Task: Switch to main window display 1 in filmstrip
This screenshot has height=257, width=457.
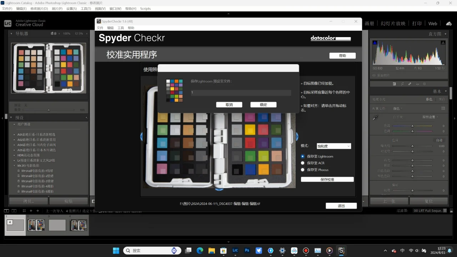Action: click(x=7, y=211)
